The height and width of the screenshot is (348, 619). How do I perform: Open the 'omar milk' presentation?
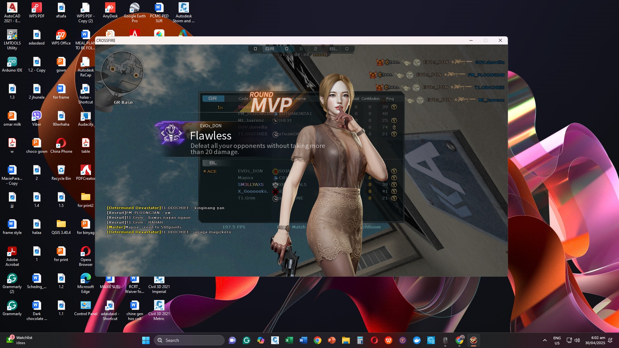tap(12, 118)
